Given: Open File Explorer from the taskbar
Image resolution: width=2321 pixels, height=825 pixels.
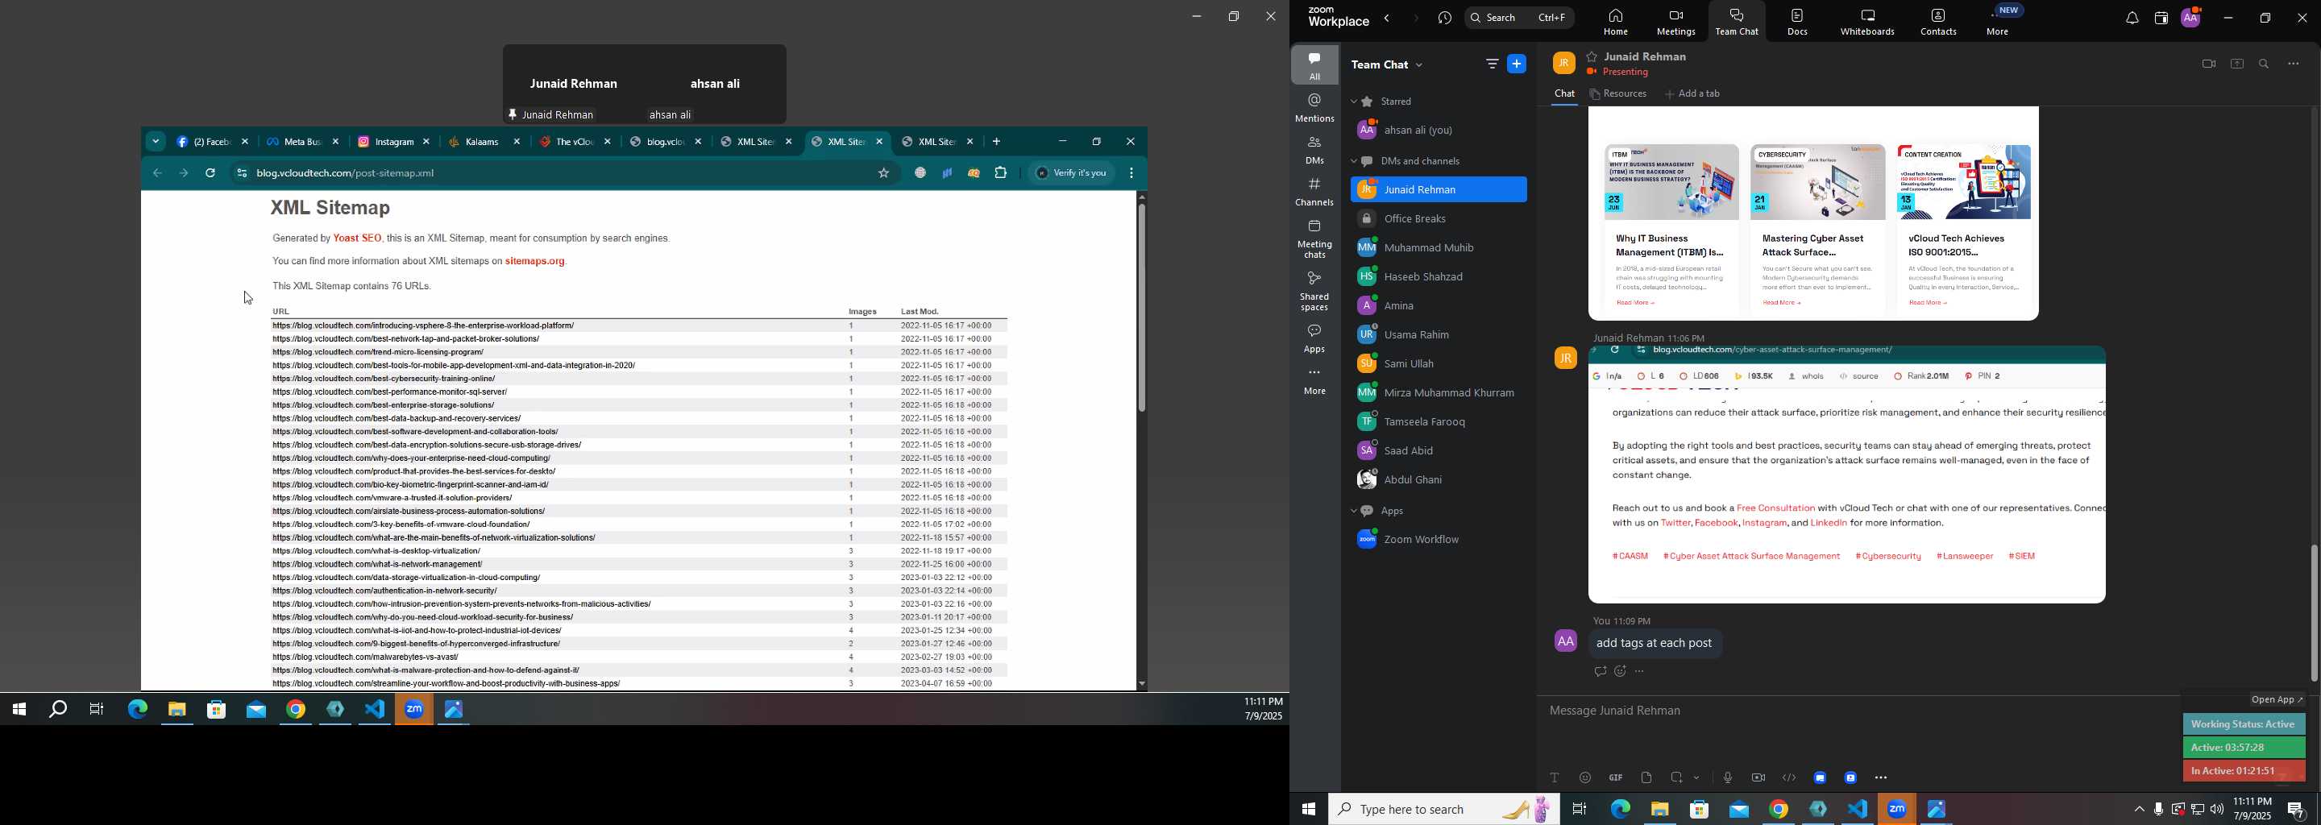Looking at the screenshot, I should click(x=1659, y=810).
